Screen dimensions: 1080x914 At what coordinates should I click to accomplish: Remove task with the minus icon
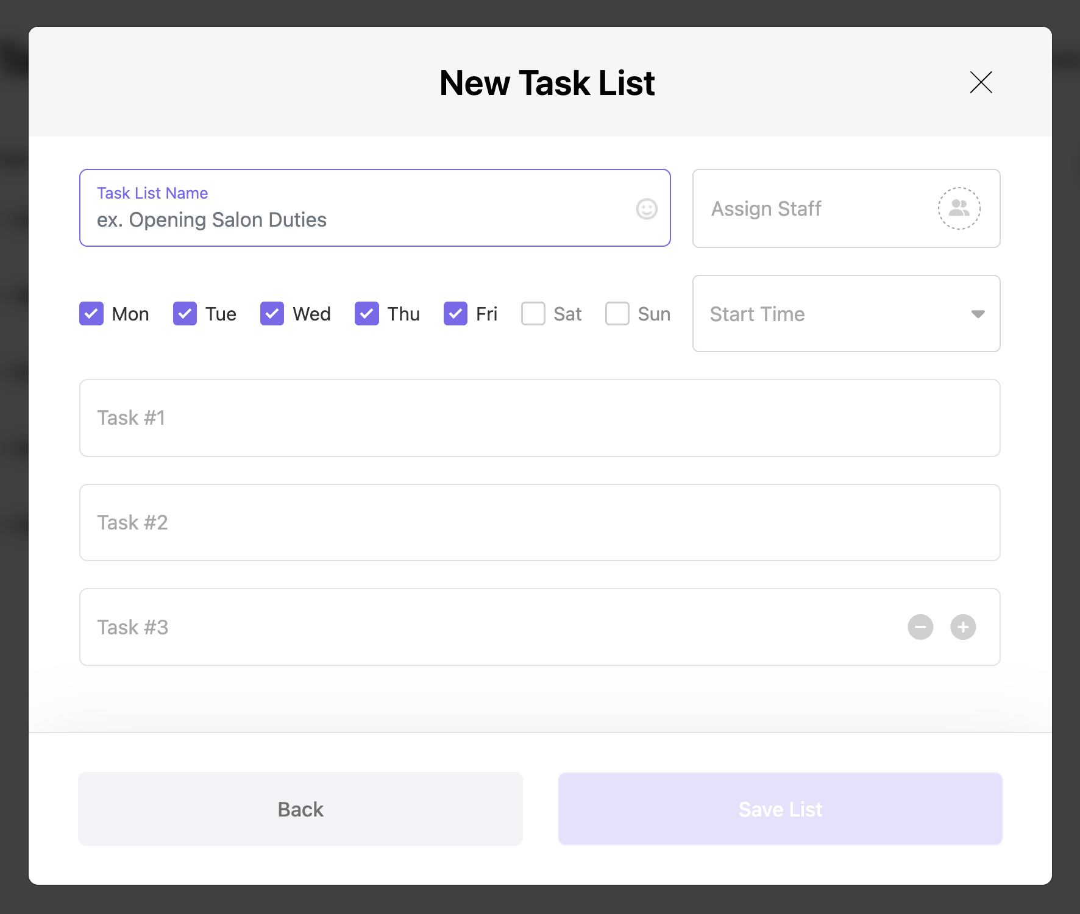(920, 627)
